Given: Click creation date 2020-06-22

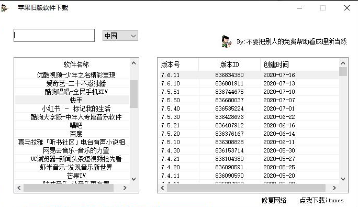Looking at the screenshot, I should (279, 117).
